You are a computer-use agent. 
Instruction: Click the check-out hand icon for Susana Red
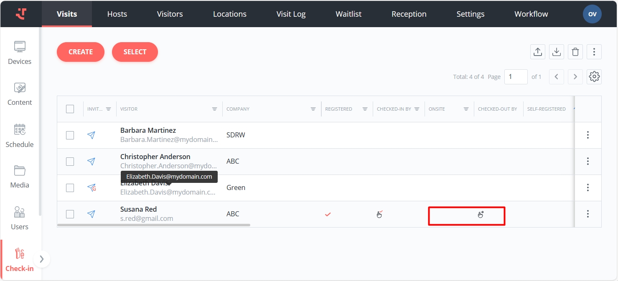point(481,215)
